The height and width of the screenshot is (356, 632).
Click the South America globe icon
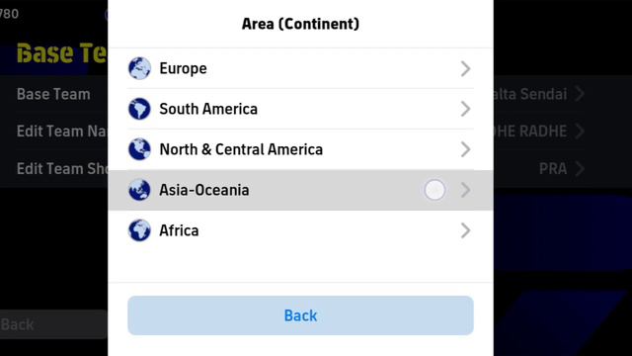click(x=139, y=109)
